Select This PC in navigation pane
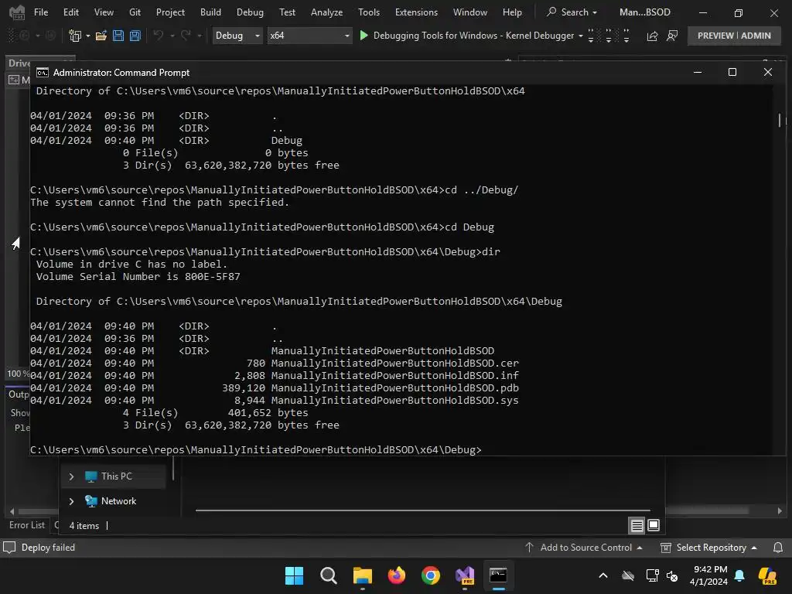Screen dimensions: 792x594 pos(116,476)
